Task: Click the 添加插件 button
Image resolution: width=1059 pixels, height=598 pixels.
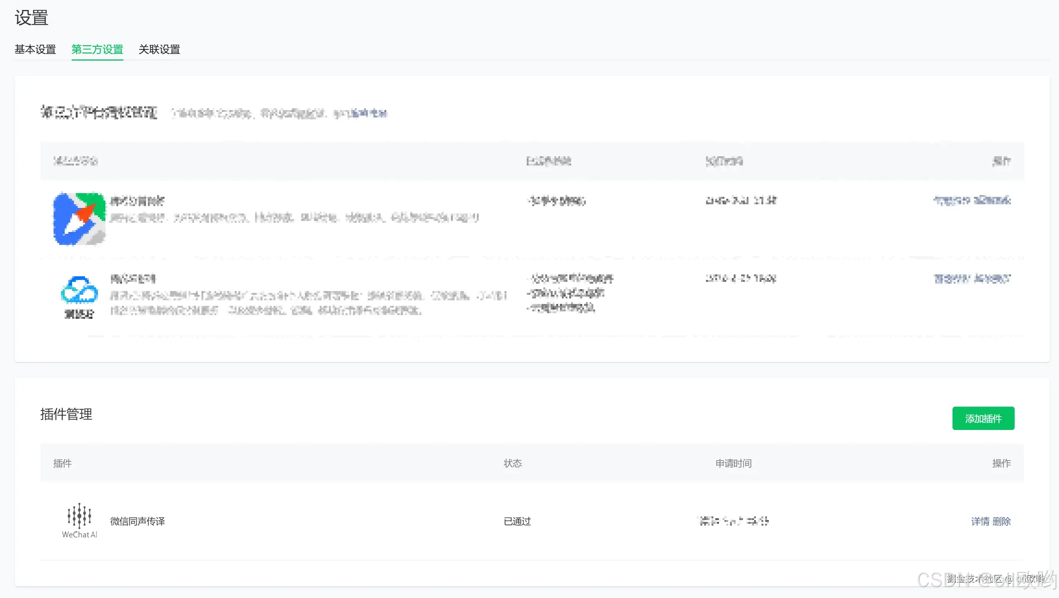Action: click(x=983, y=418)
